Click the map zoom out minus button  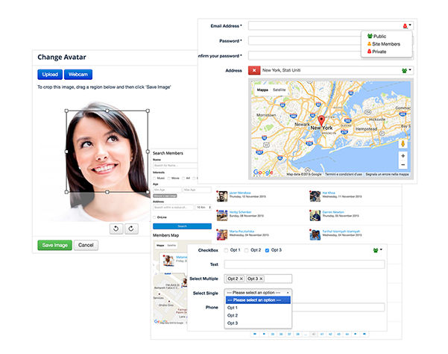tap(403, 165)
